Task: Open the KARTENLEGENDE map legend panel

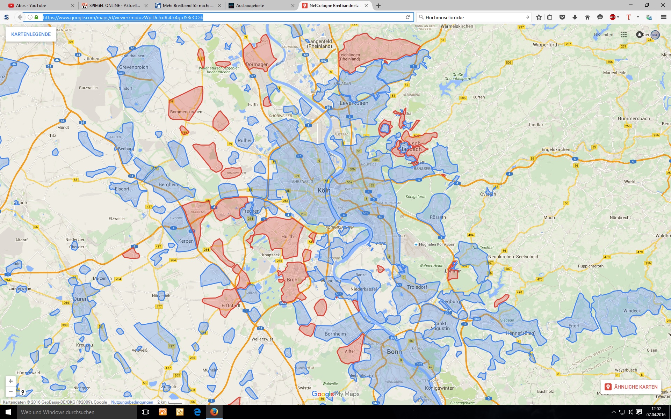Action: [31, 34]
